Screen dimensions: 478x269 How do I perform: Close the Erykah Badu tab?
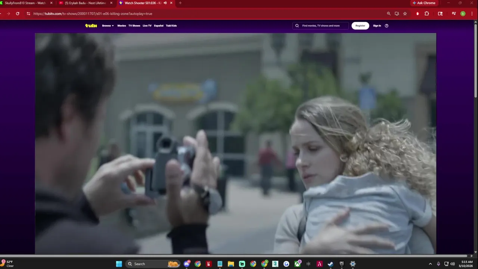pyautogui.click(x=111, y=3)
